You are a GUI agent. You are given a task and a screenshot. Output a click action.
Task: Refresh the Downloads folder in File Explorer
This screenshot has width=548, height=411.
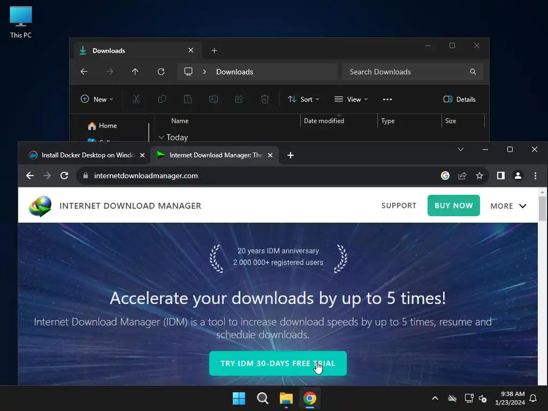[x=161, y=72]
